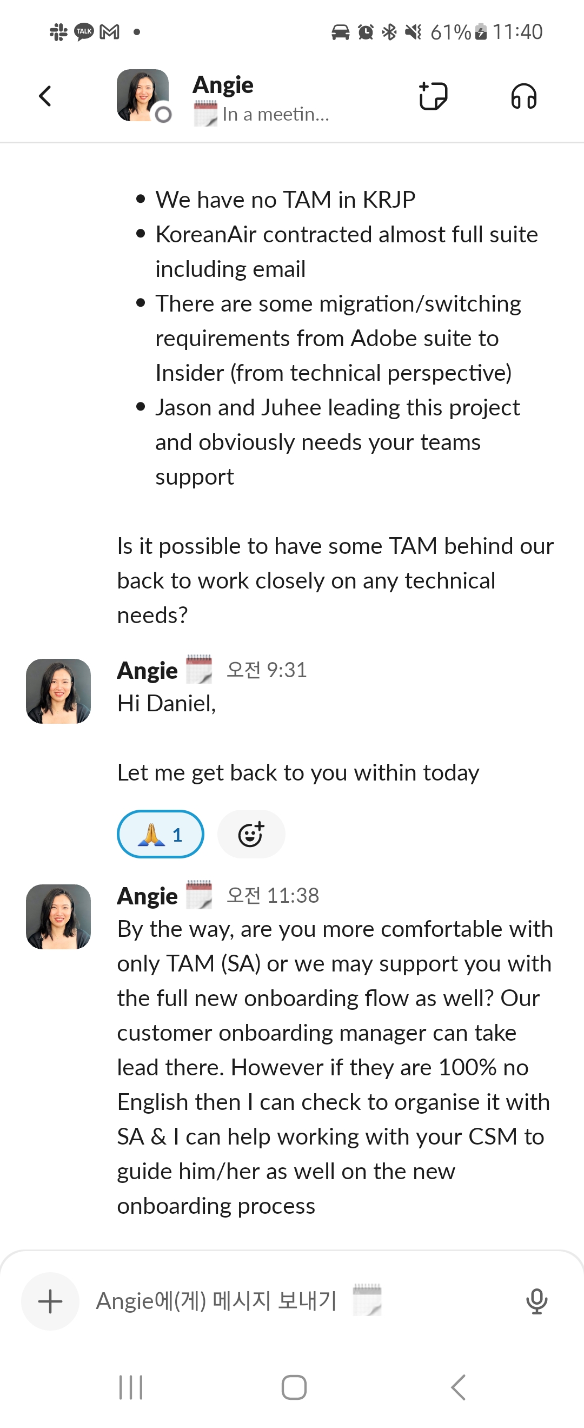Image resolution: width=584 pixels, height=1428 pixels.
Task: Tap the calendar status emoji at 9:31
Action: click(199, 670)
